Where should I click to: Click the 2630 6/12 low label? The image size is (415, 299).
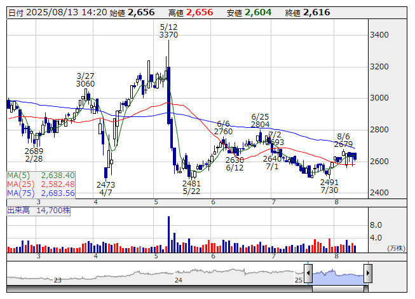click(235, 164)
